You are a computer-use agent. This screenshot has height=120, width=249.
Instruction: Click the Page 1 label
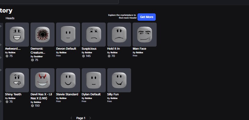[81, 118]
